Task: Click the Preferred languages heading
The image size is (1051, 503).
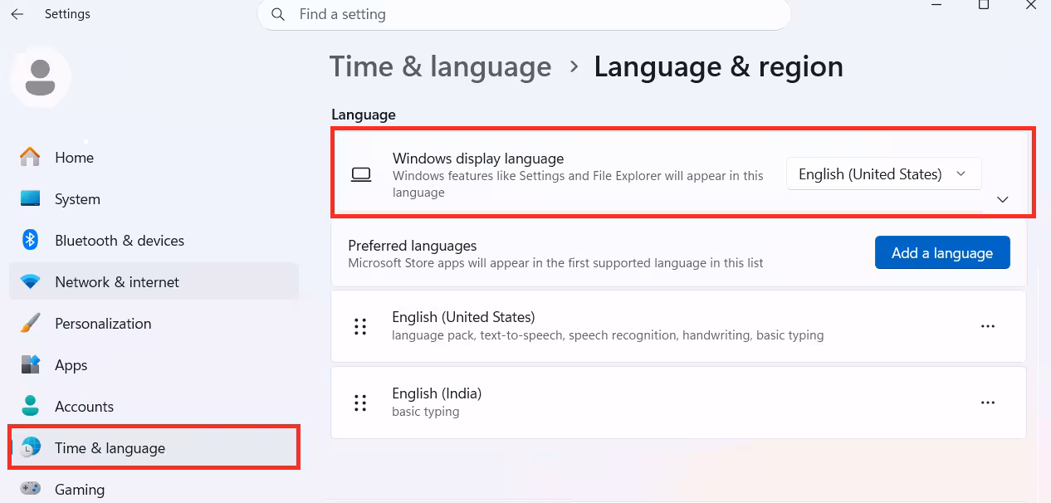Action: tap(412, 246)
